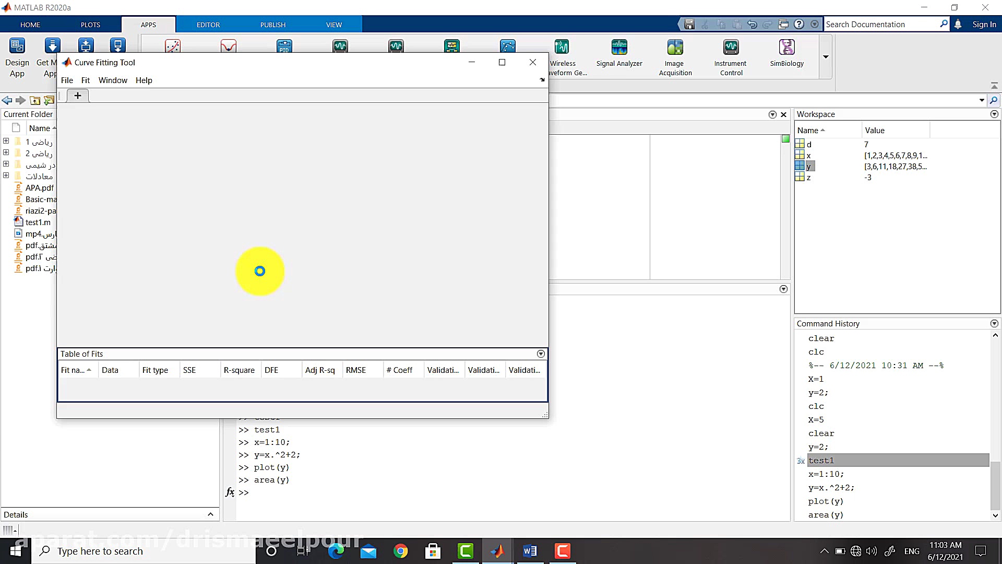Click the Switch Windows icon
Image resolution: width=1002 pixels, height=564 pixels.
coord(783,25)
